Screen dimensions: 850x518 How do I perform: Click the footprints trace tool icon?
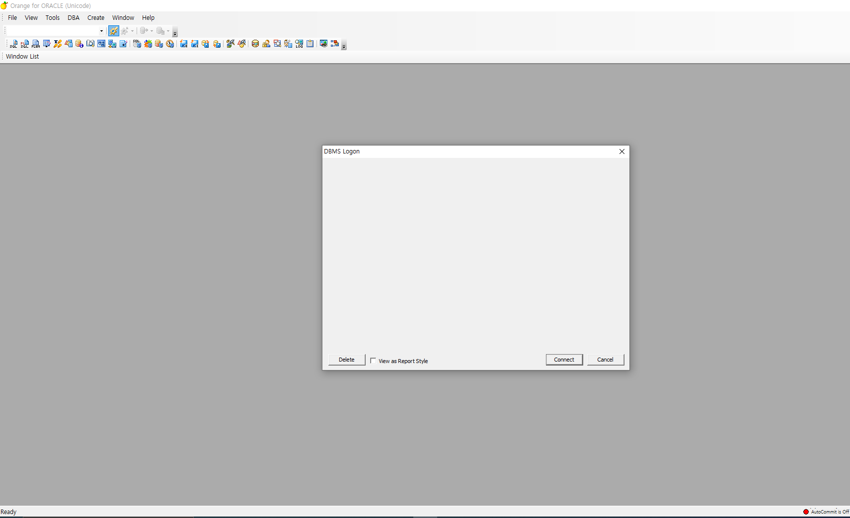(58, 44)
